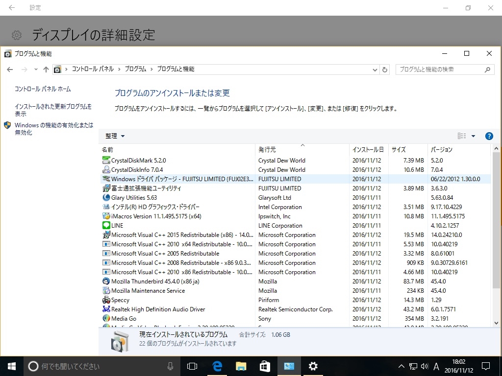Viewport: 502px width, 376px height.
Task: Expand the address bar history dropdown
Action: click(x=375, y=70)
